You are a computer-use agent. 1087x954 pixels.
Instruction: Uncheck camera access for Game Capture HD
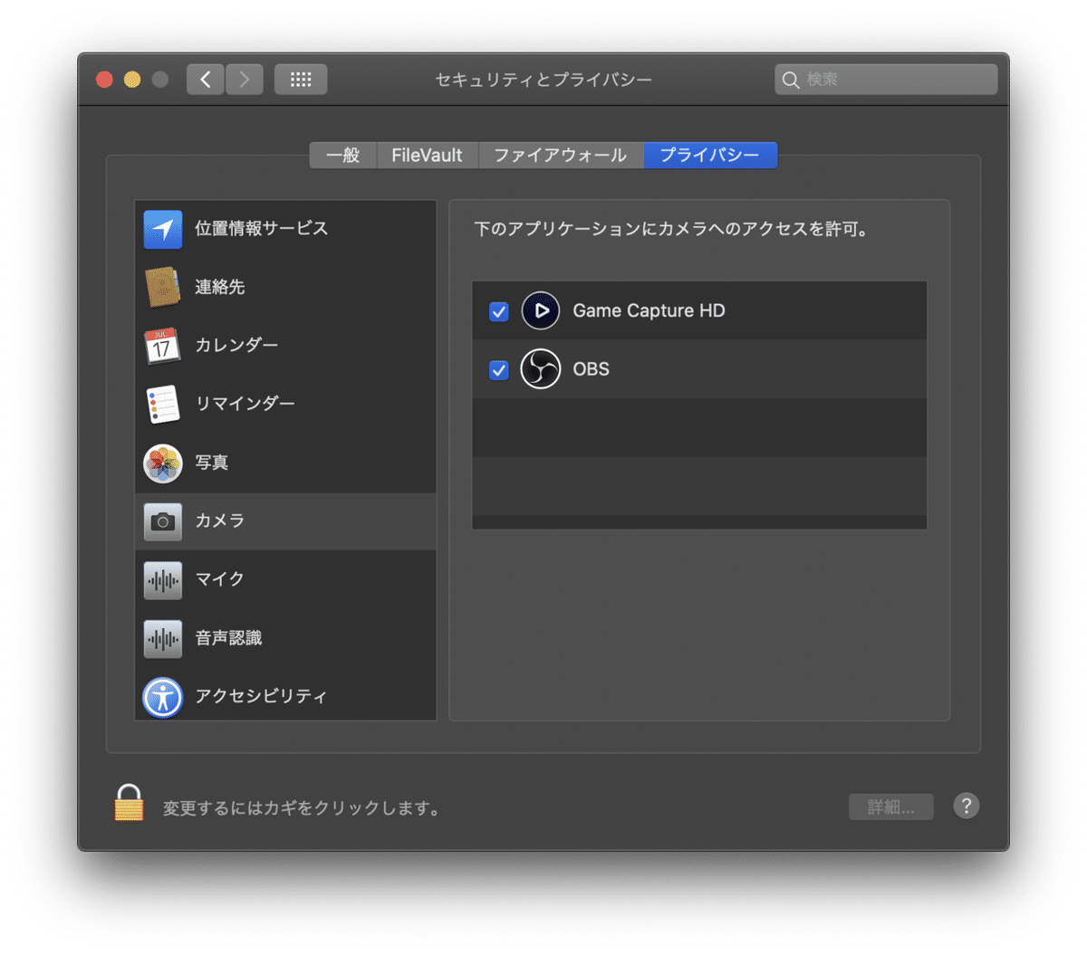coord(498,310)
